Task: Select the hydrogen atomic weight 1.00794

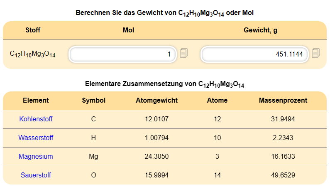Action: (156, 138)
